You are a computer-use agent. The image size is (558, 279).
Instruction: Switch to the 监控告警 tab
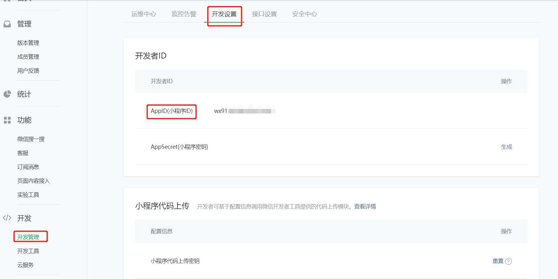(x=184, y=14)
